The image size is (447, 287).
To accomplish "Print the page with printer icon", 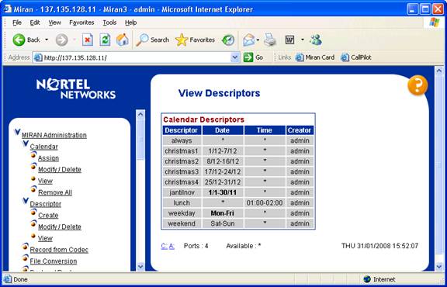I will [x=270, y=40].
